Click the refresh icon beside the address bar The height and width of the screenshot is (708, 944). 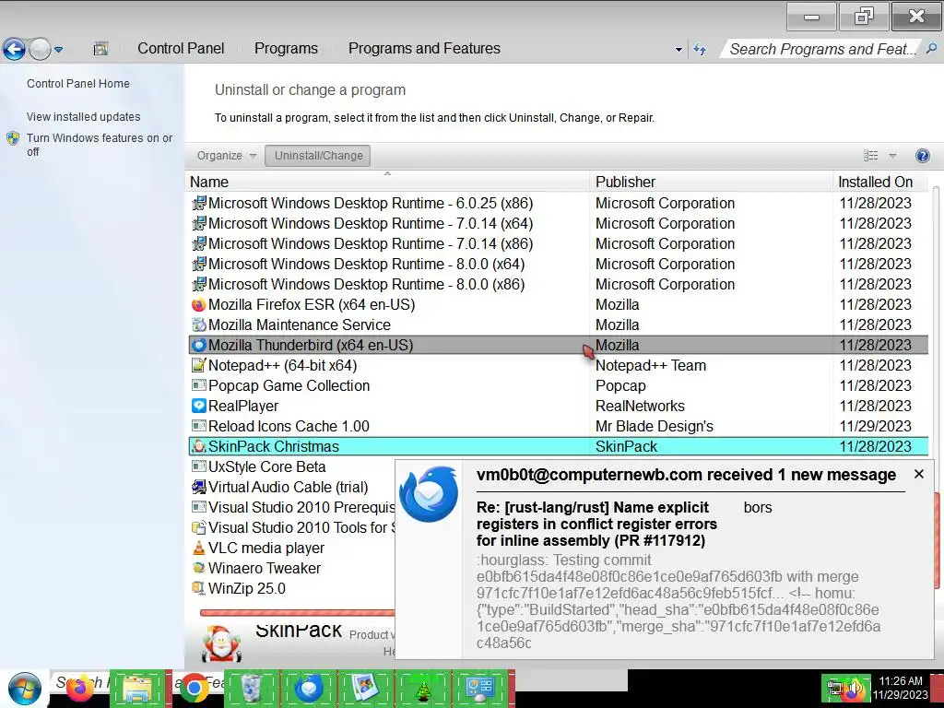click(x=700, y=50)
